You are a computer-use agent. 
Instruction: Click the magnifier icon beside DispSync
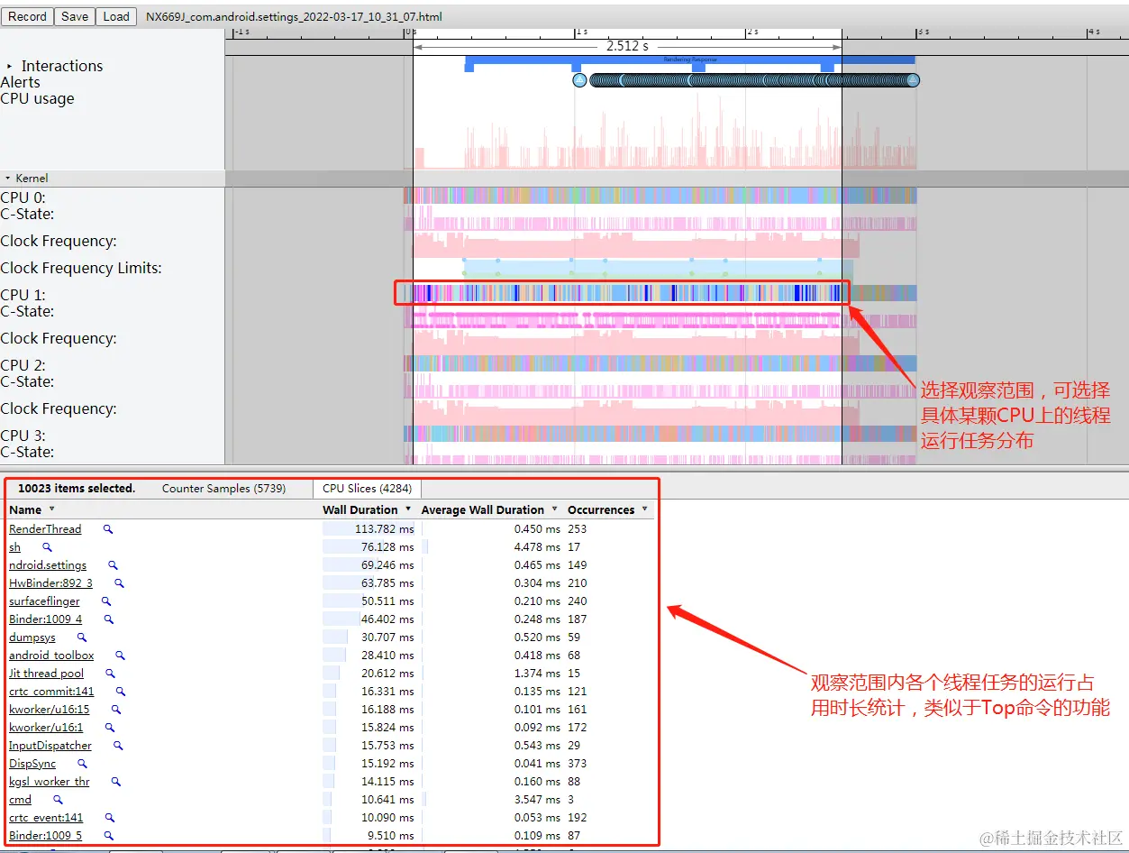point(82,764)
